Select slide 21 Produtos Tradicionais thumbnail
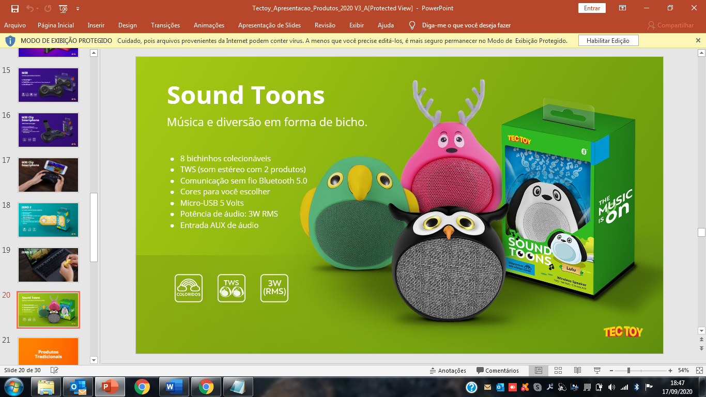Screen dimensions: 706x397 point(48,351)
